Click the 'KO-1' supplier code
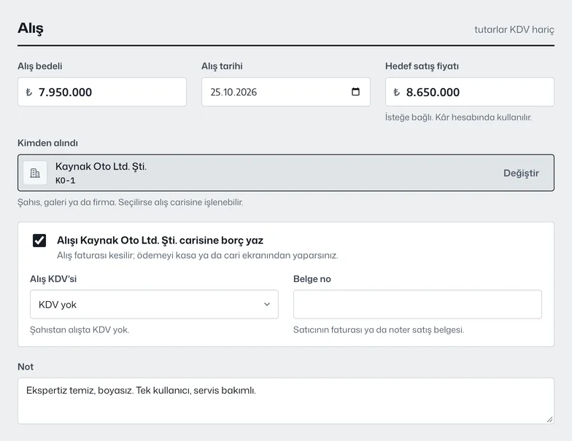 (66, 181)
